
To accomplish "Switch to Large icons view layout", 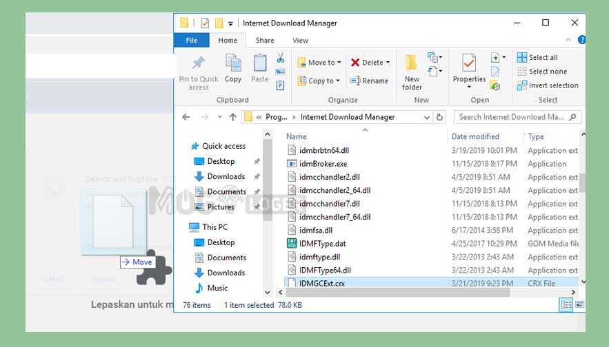I will pos(579,305).
